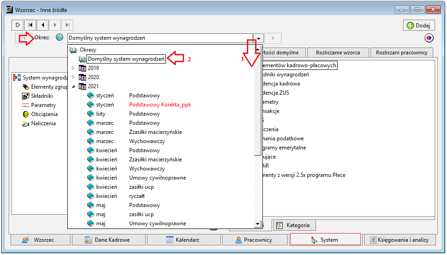Click the 2021 year calendar icon
Viewport: 447px width, 255px height.
[x=82, y=86]
